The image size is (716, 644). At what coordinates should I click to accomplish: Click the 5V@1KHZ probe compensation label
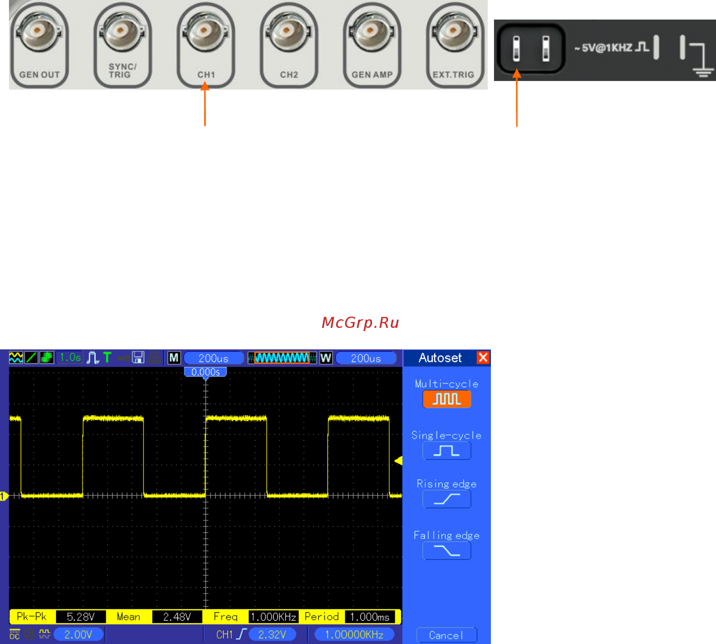pyautogui.click(x=611, y=48)
